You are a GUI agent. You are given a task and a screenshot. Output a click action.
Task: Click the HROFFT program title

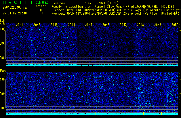tap(18, 2)
